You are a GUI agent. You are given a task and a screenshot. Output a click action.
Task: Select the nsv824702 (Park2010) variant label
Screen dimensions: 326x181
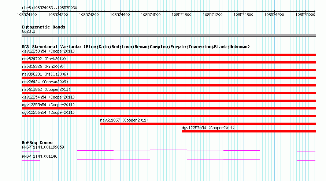click(44, 59)
